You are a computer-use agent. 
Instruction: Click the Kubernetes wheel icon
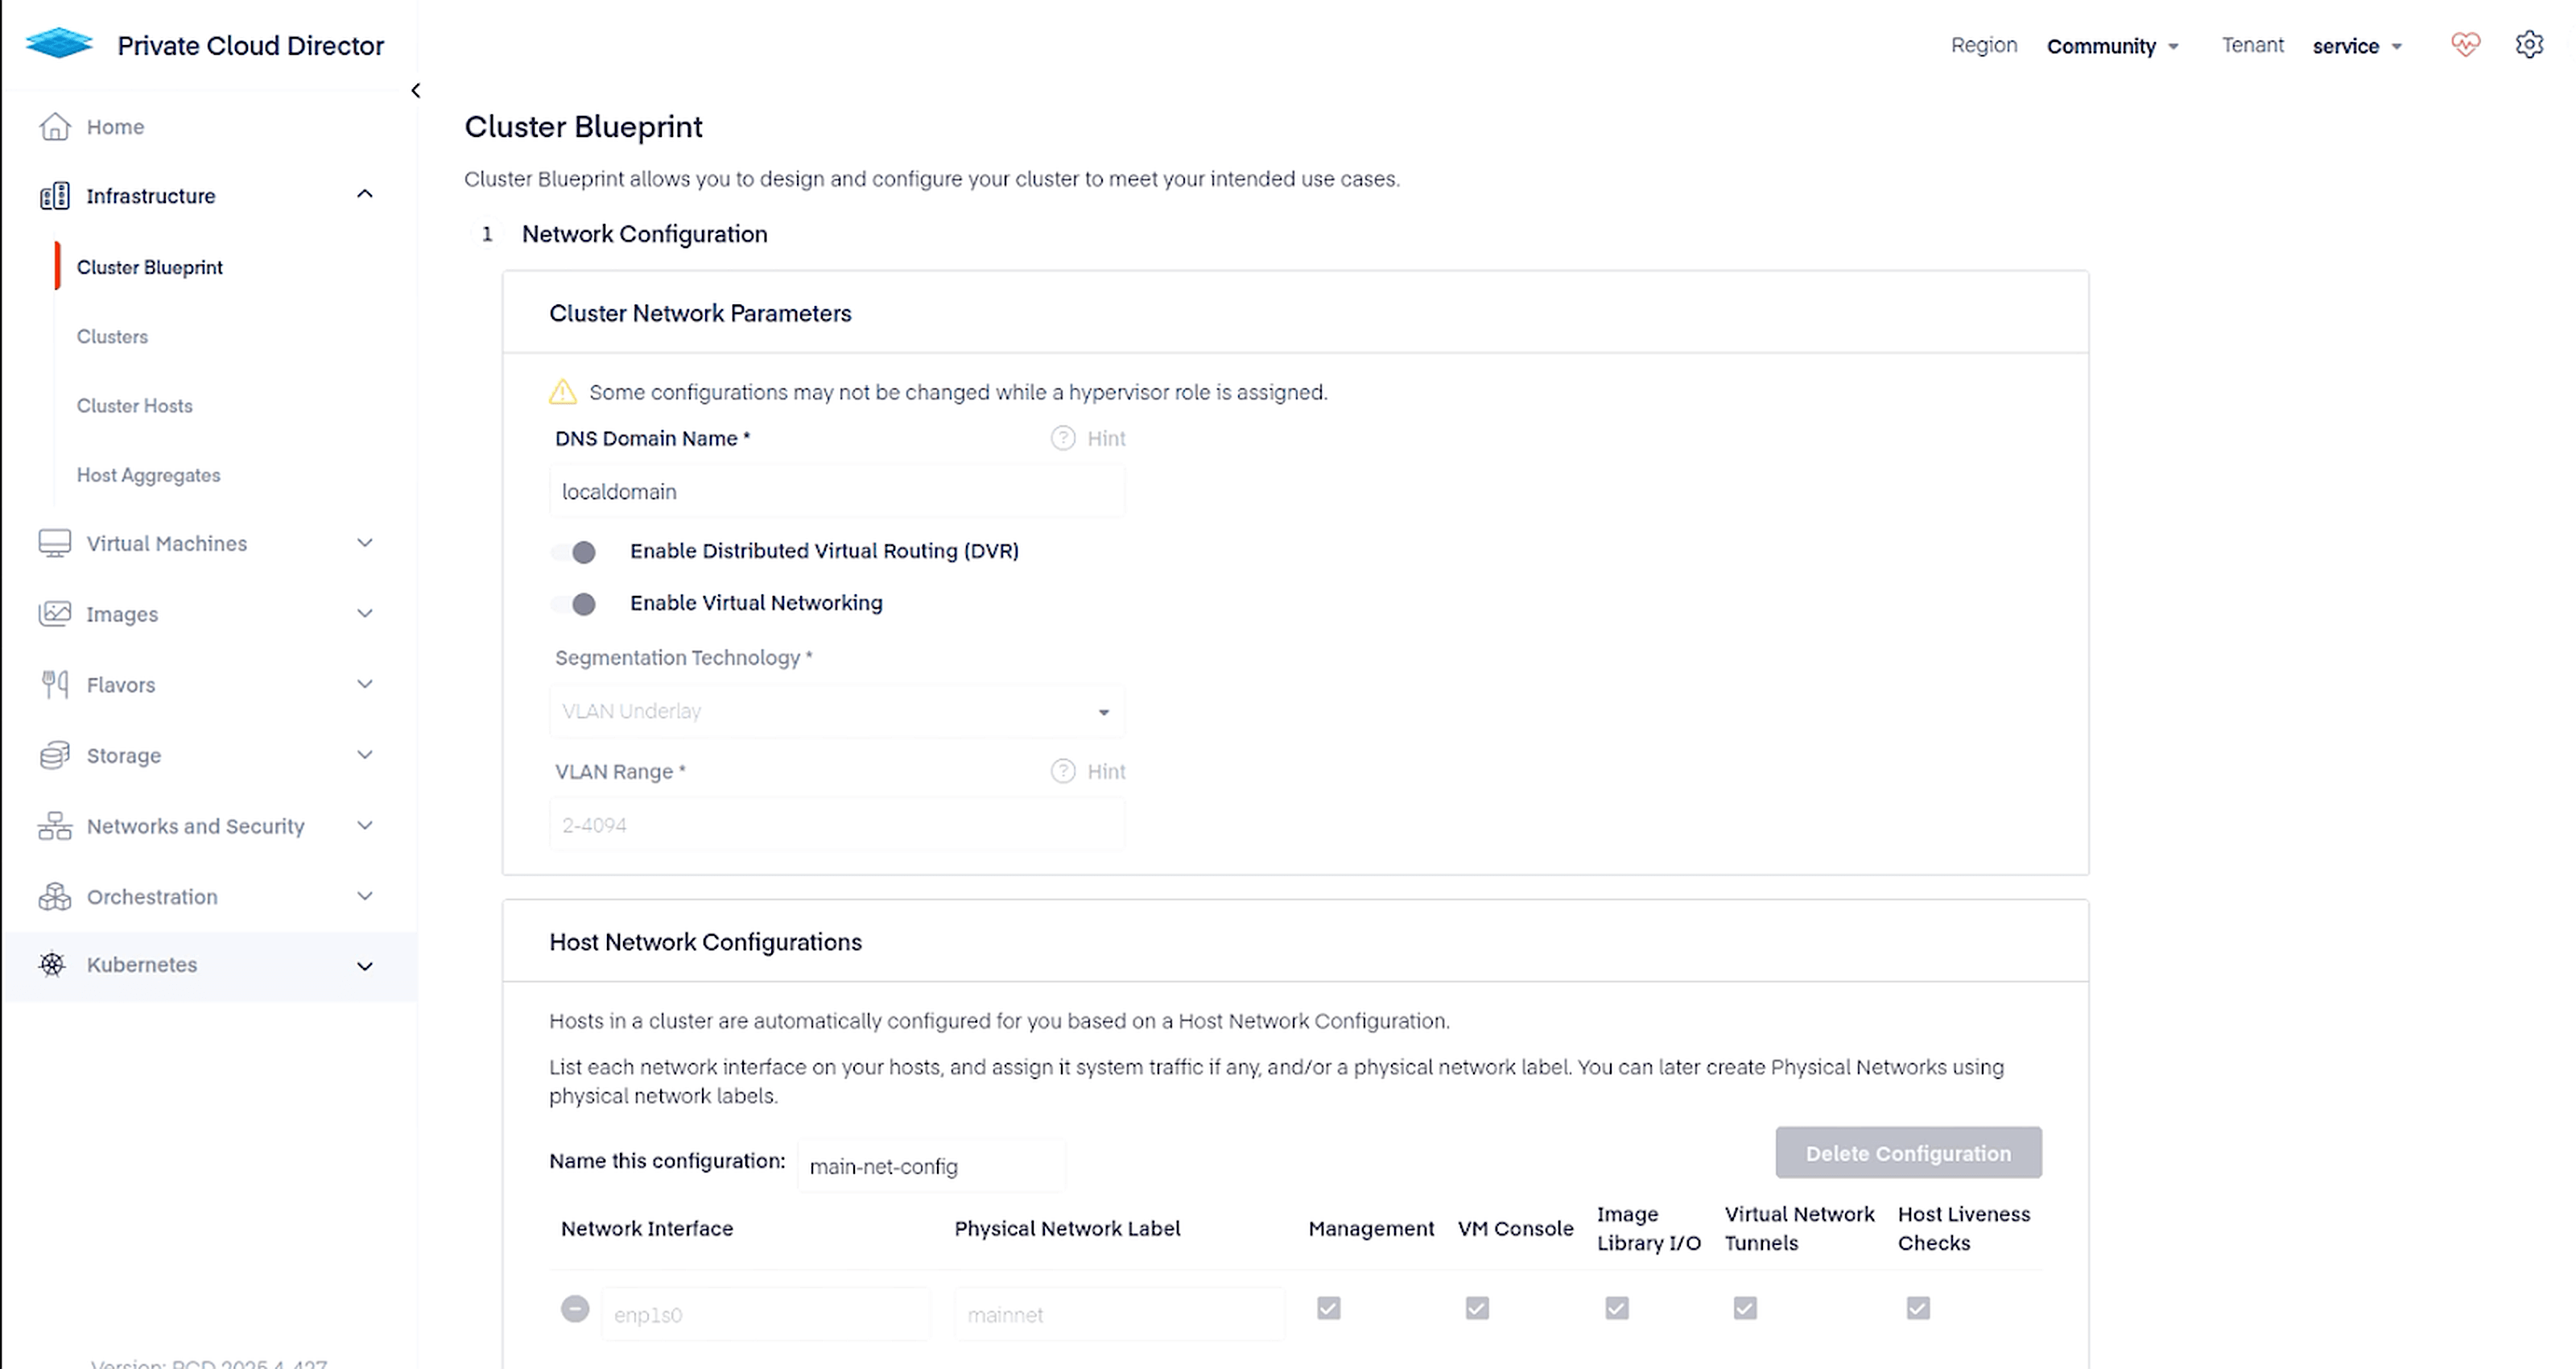[x=53, y=965]
